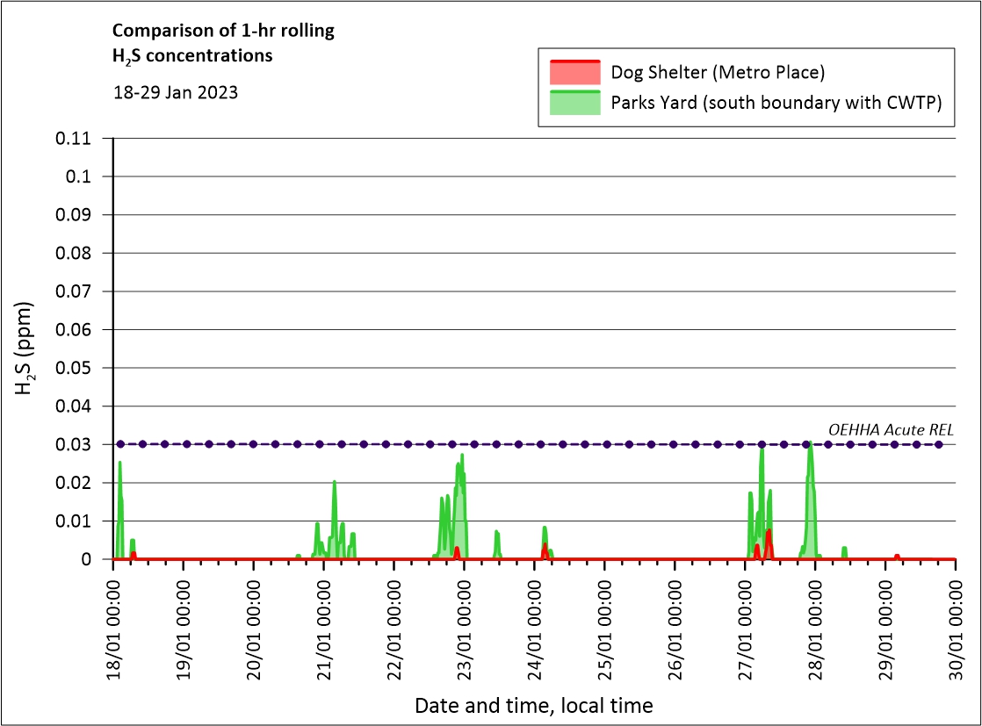The width and height of the screenshot is (982, 726).
Task: Click the 'OEHHA Acute REL' line label
Action: 891,429
